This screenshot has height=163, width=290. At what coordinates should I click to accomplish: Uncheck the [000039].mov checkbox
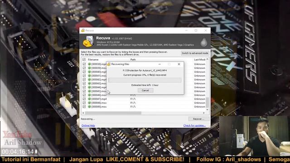tap(84, 68)
